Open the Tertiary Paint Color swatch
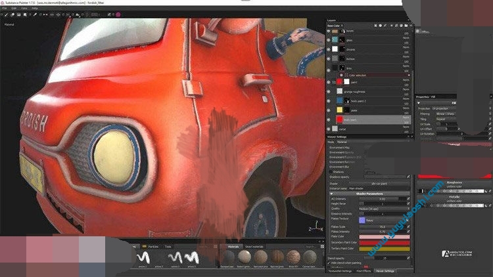The image size is (493, 277). [x=385, y=249]
